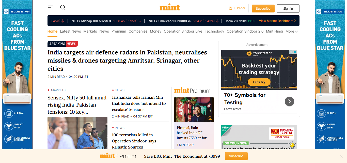The image size is (347, 163).
Task: Expand the More navigation dropdown
Action: pyautogui.click(x=292, y=31)
